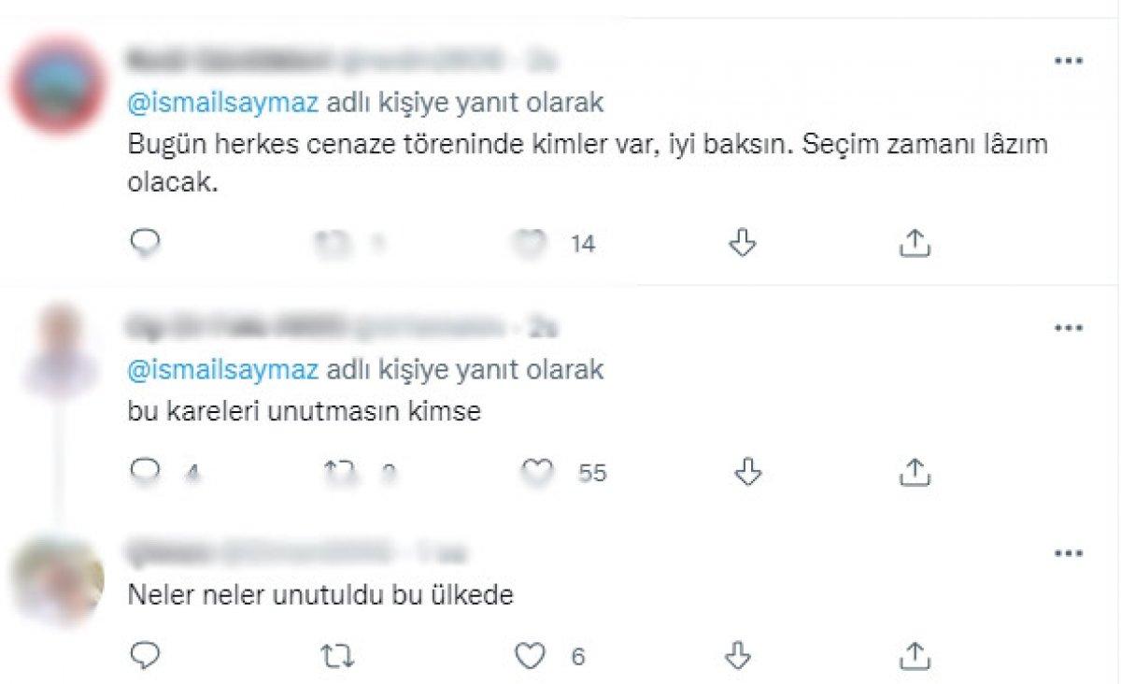Screen dimensions: 1121x684
Task: Click the download arrow icon under the first tweet
Action: click(x=740, y=243)
